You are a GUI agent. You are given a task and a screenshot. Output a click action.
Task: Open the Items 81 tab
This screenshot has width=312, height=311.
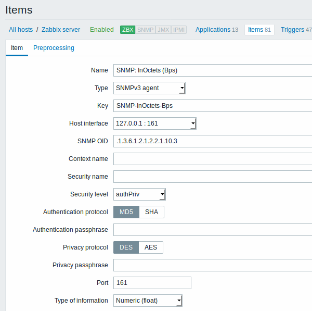tap(259, 30)
